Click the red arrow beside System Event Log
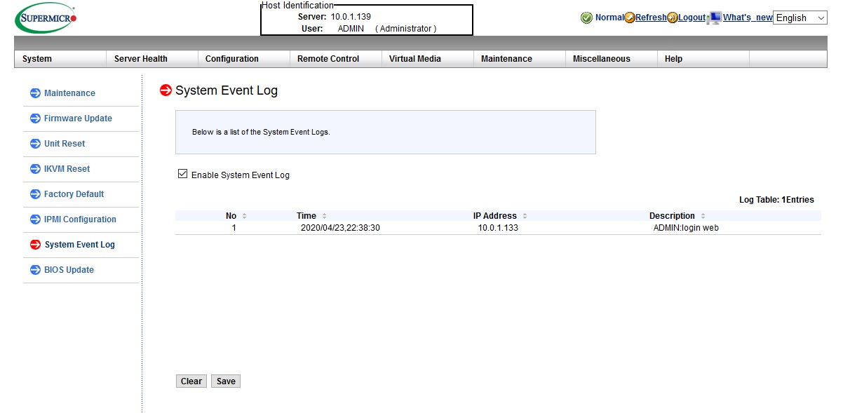The image size is (843, 413). [35, 245]
